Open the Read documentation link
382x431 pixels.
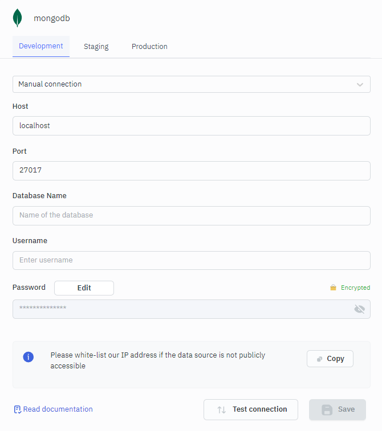[x=58, y=409]
